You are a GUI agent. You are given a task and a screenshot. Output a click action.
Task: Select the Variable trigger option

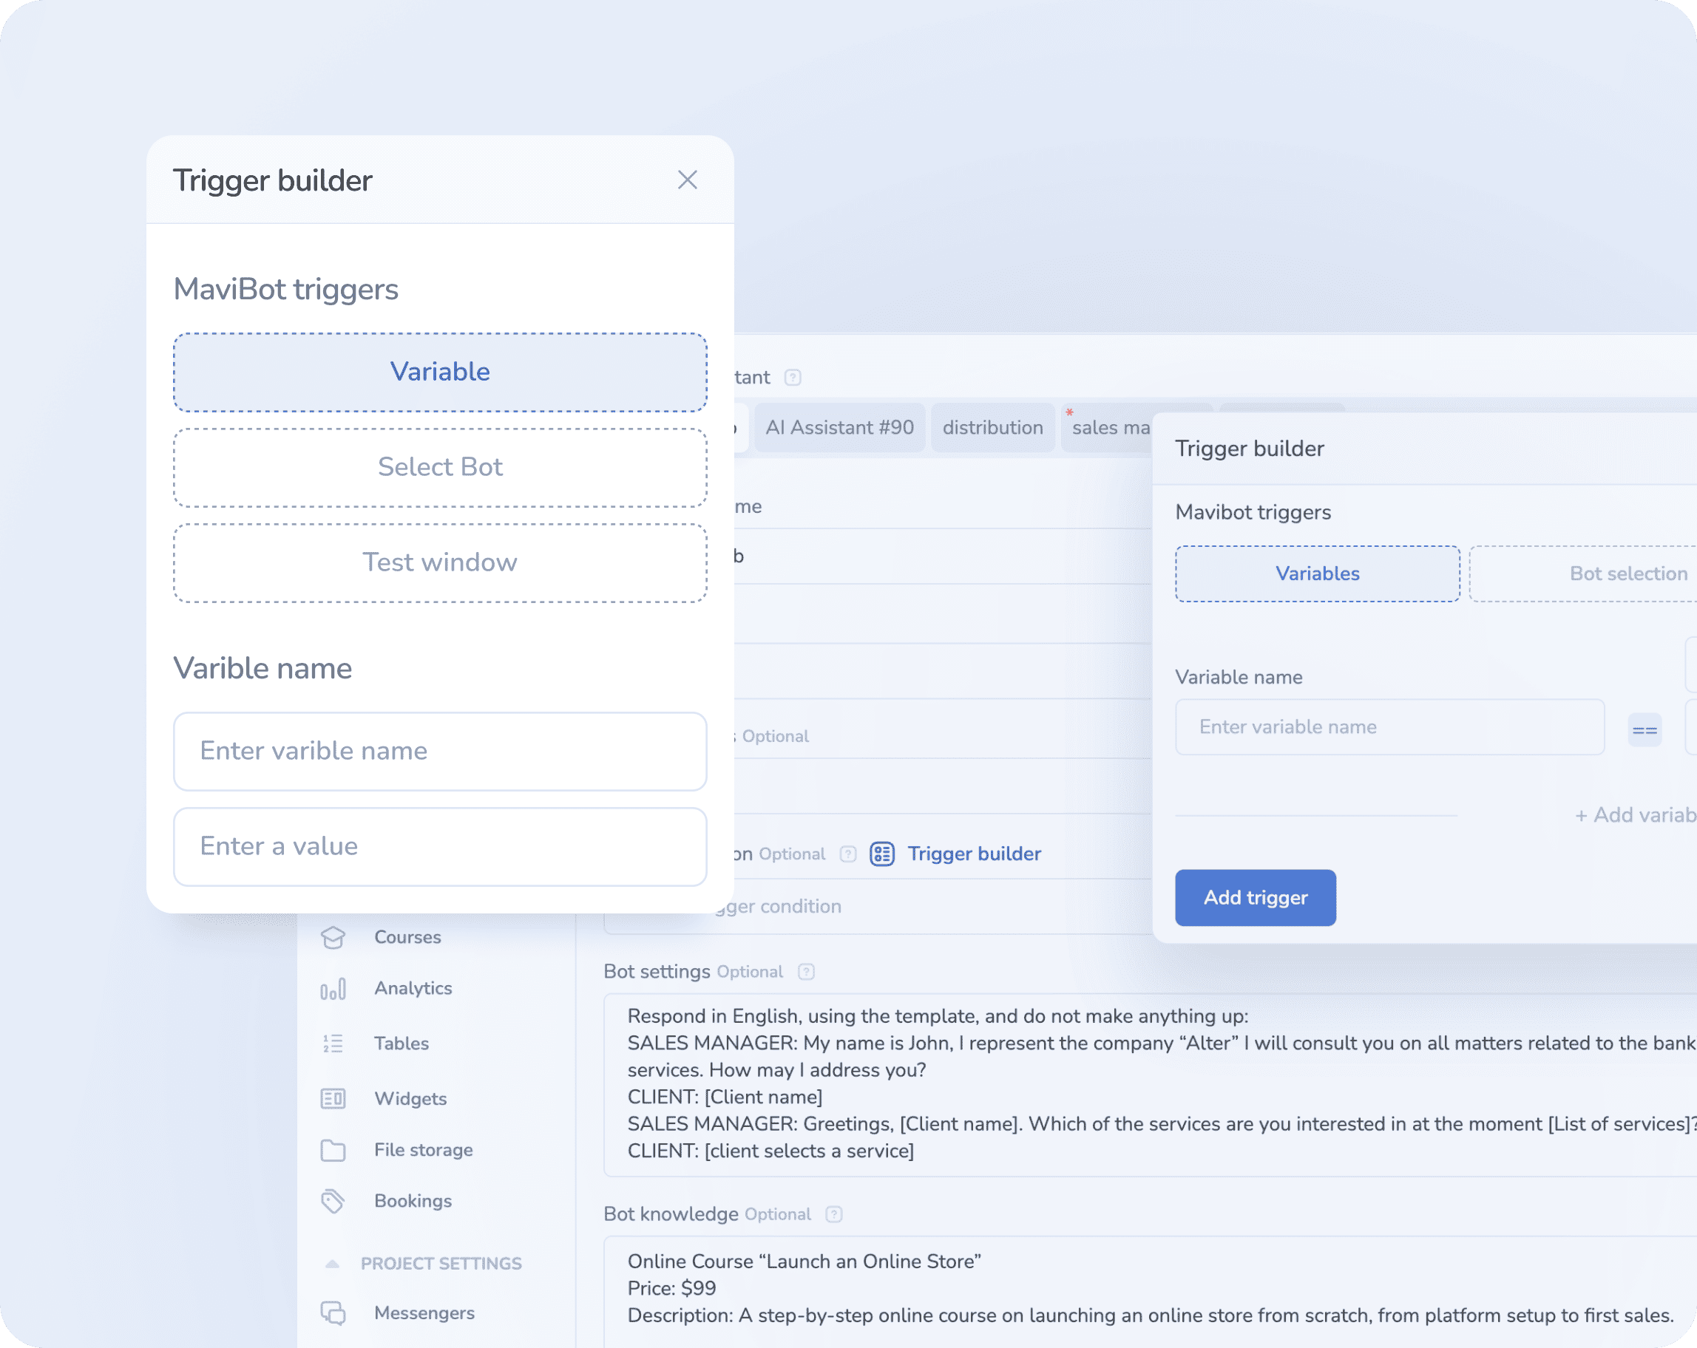point(440,372)
